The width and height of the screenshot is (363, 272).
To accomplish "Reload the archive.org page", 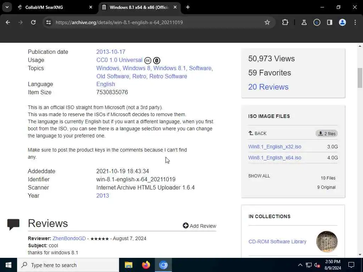I will click(33, 22).
